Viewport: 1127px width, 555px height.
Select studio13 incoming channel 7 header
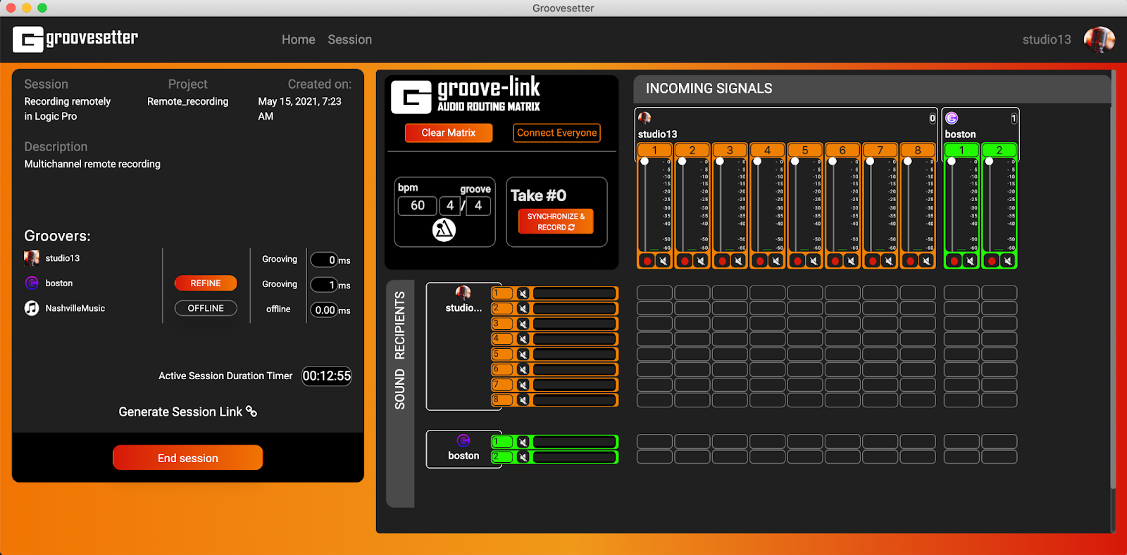(x=880, y=150)
